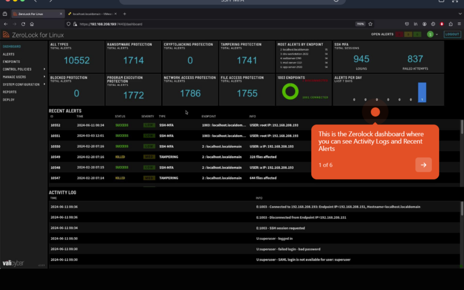Click the browser reload icon
The image size is (464, 290).
point(23,24)
